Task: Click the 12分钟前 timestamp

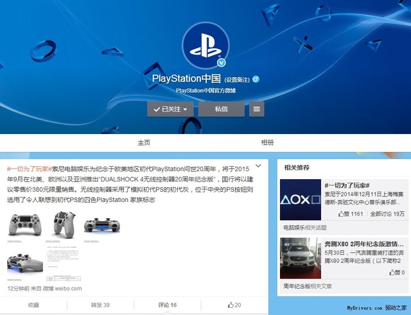Action: pos(19,289)
